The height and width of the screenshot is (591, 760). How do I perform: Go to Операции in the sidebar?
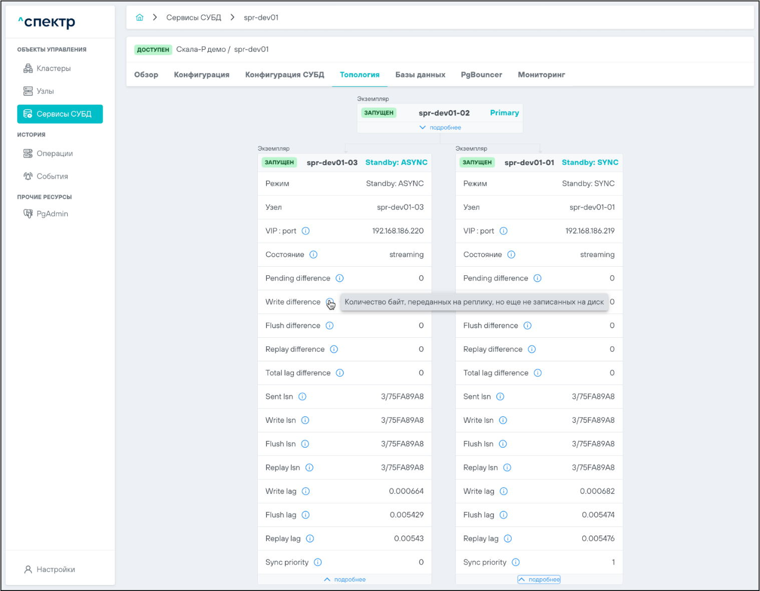tap(55, 154)
